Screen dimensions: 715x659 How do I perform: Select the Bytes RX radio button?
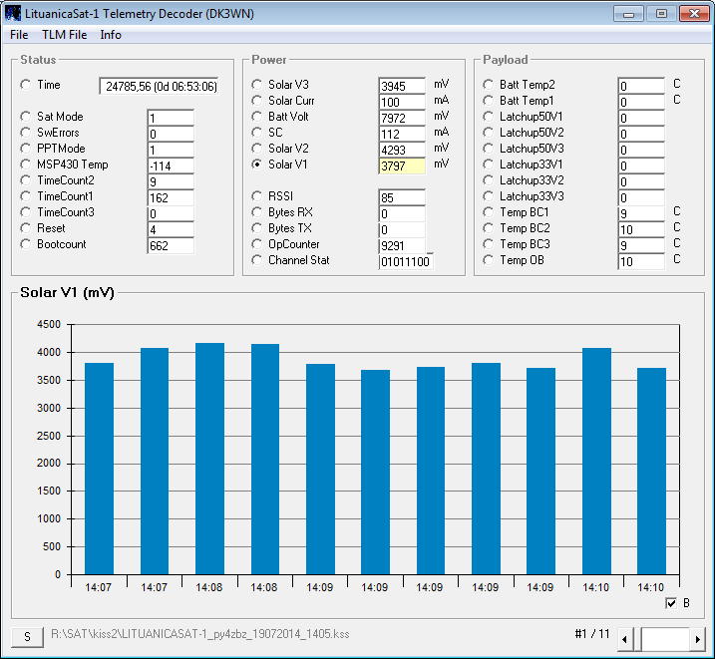point(257,212)
